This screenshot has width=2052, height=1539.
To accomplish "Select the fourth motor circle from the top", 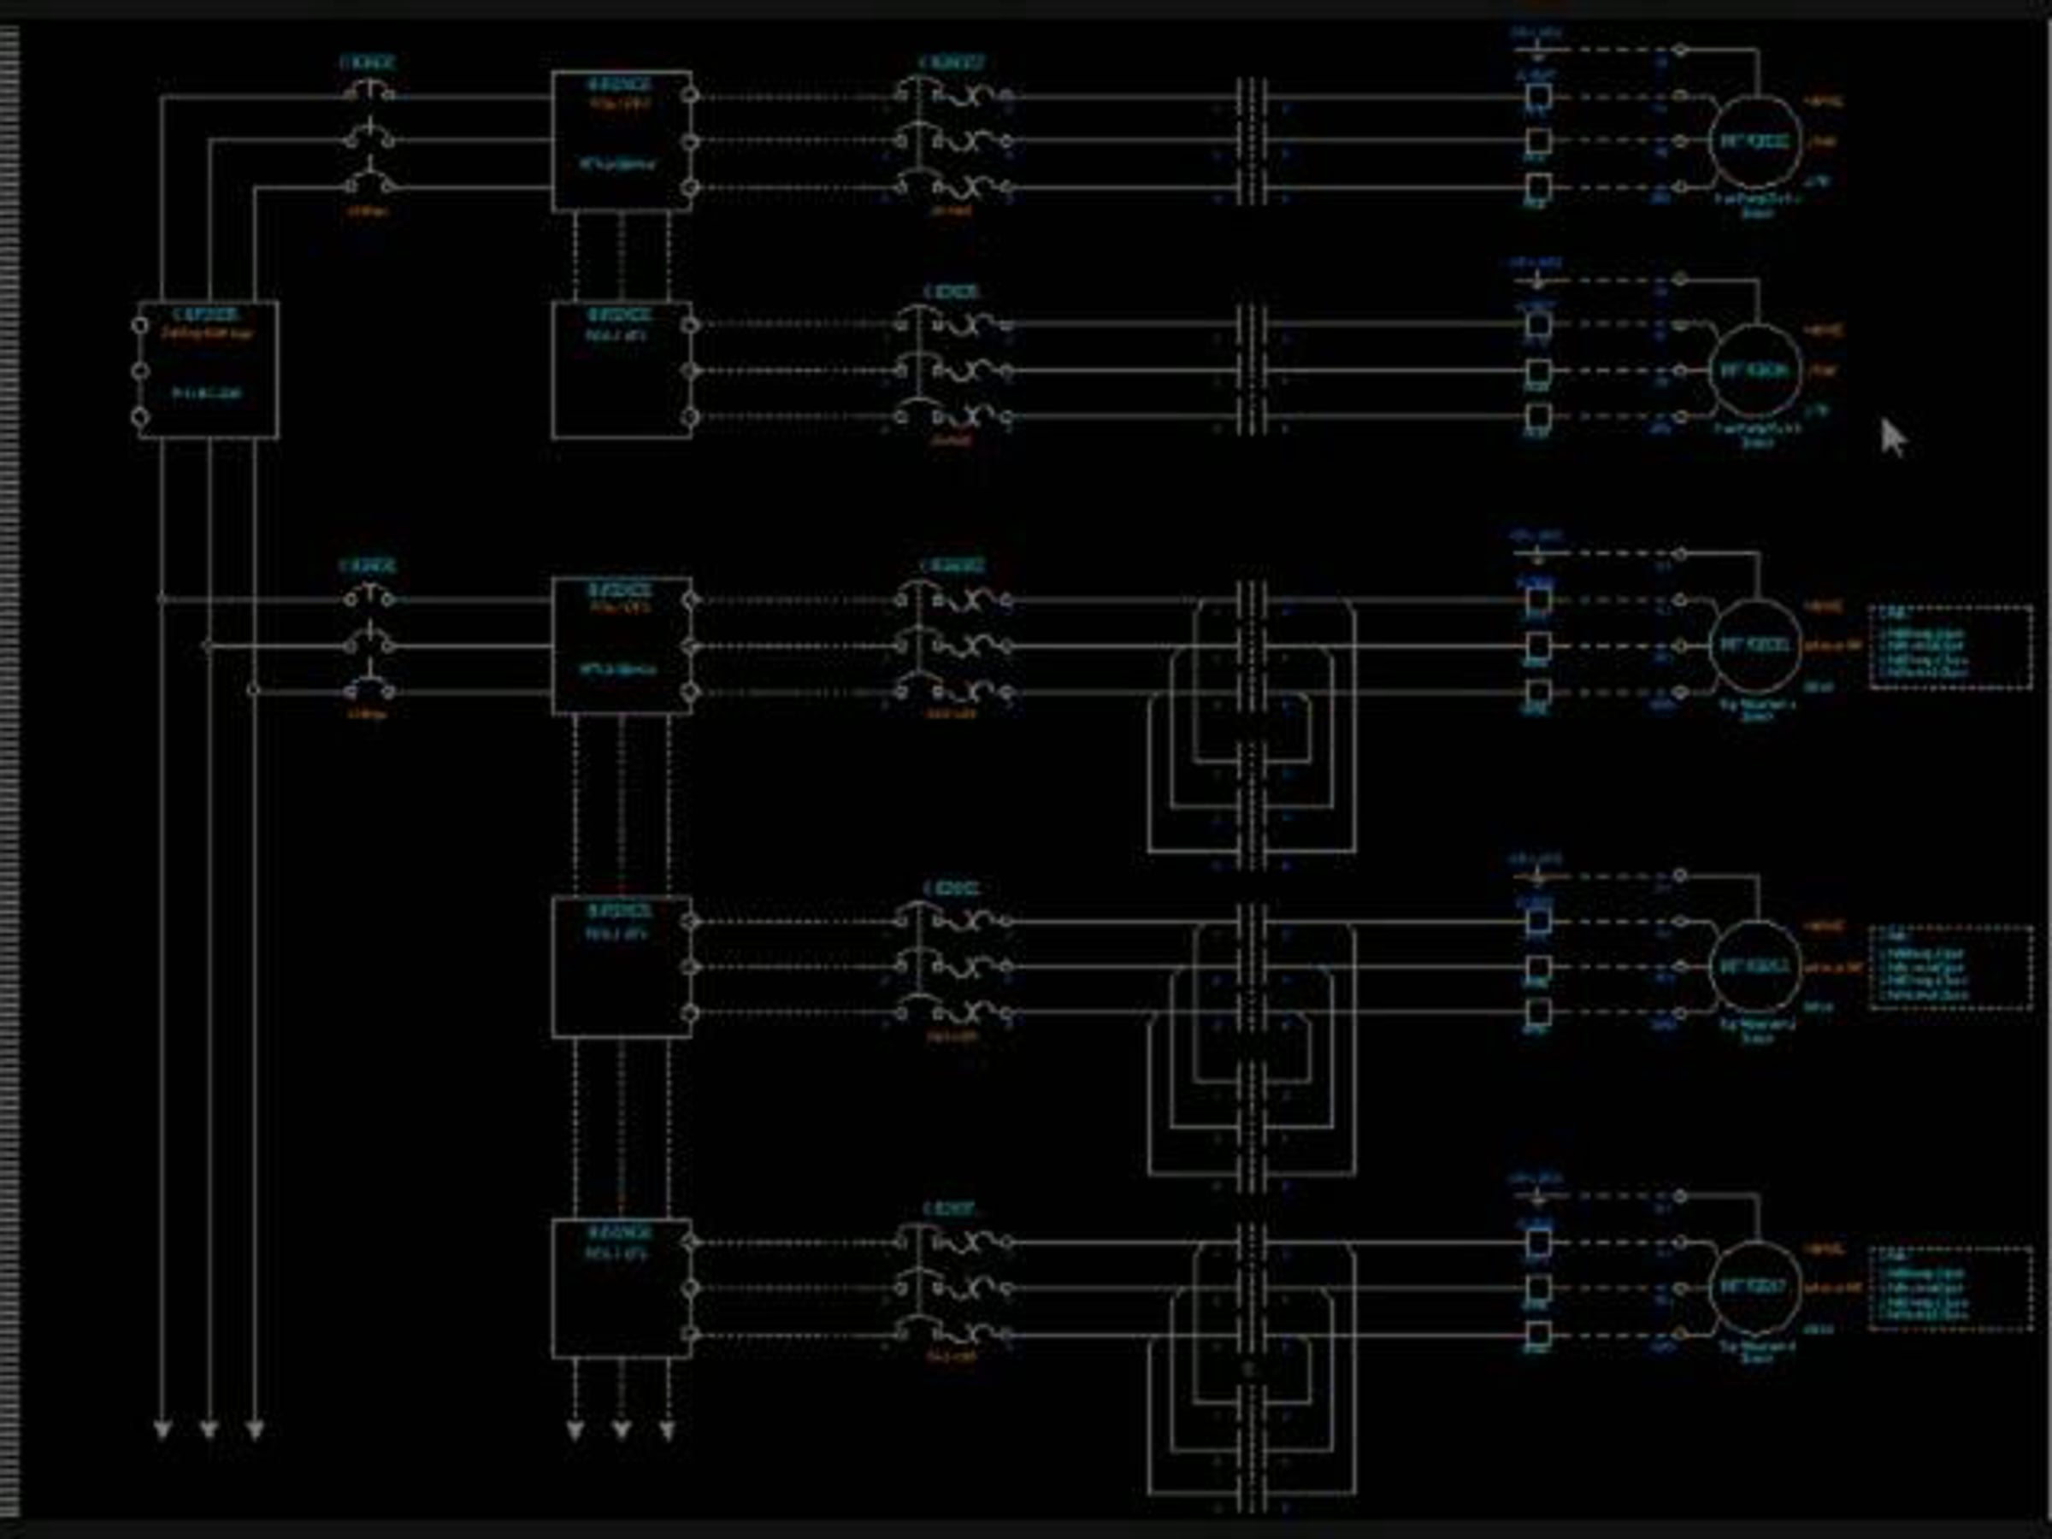I will click(1755, 967).
